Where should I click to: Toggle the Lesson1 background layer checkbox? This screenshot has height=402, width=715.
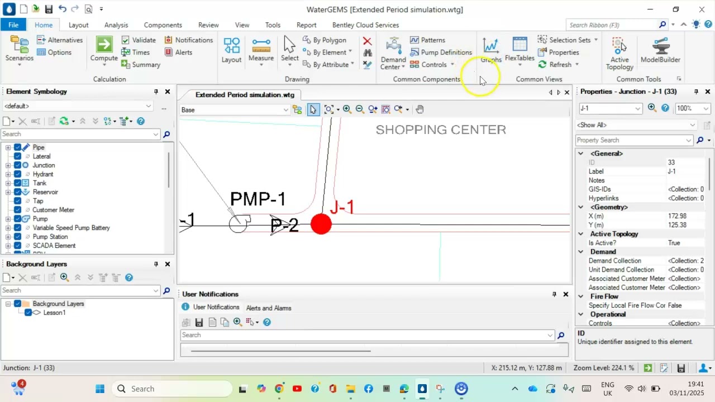tap(28, 313)
